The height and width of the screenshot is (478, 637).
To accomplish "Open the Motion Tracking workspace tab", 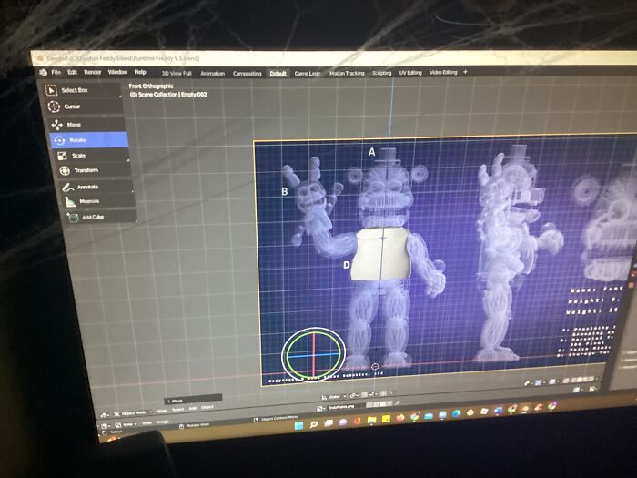I will pos(347,73).
